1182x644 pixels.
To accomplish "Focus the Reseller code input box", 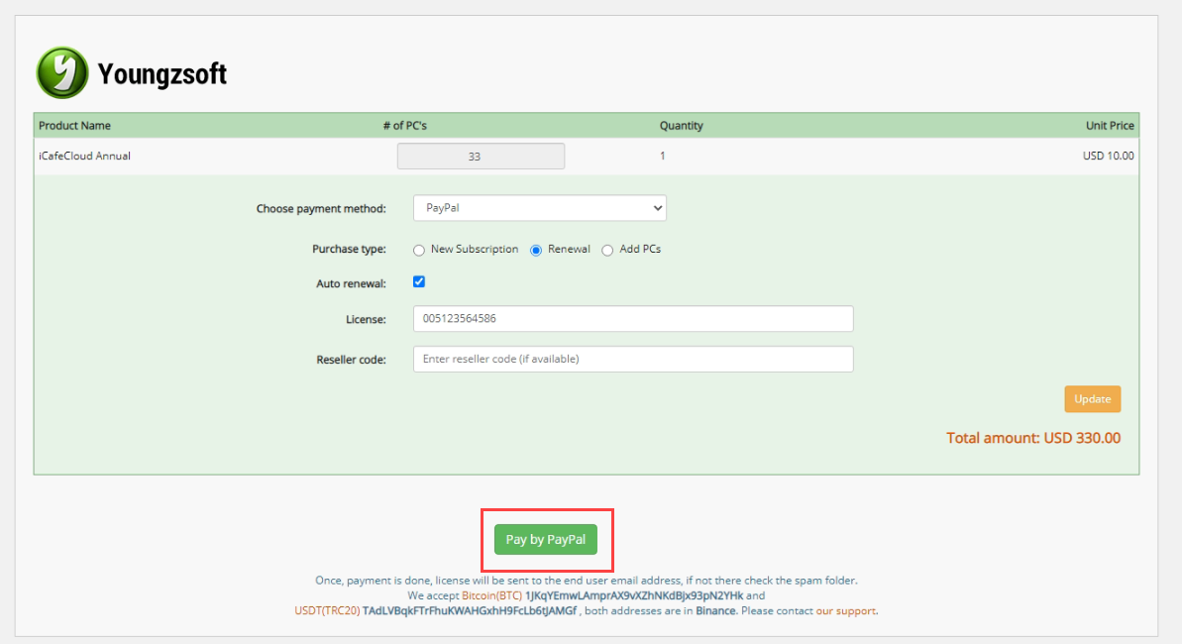I will 633,359.
